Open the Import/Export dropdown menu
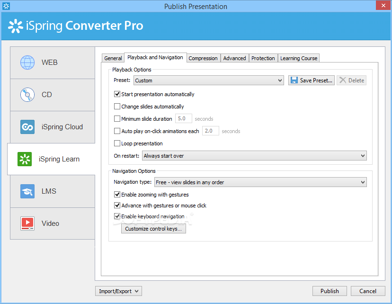 118,291
